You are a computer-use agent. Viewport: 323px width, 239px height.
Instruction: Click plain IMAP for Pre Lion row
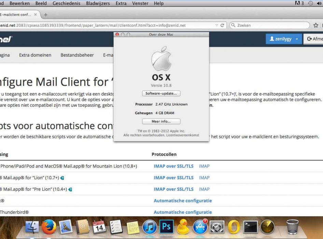(204, 189)
